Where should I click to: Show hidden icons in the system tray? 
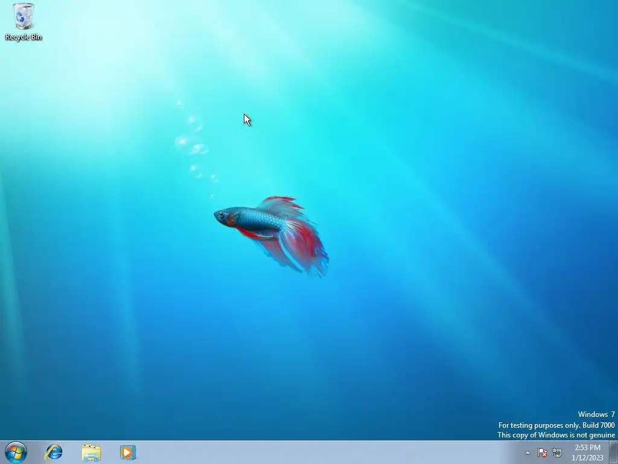(x=527, y=453)
